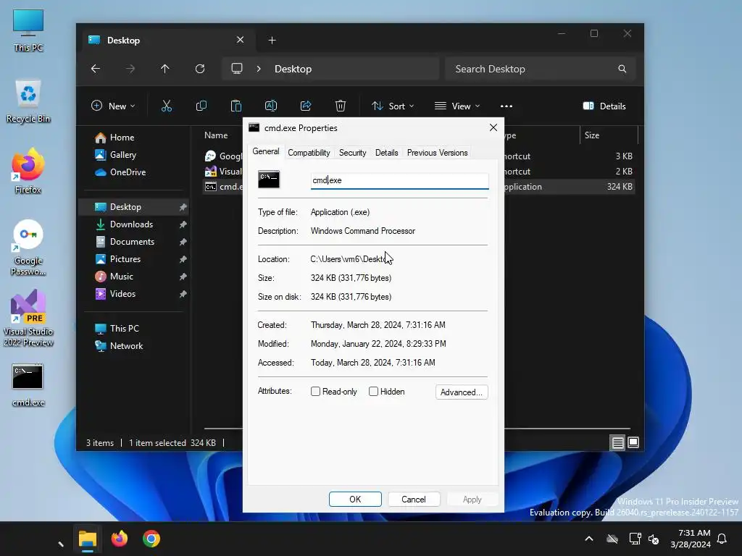Toggle the Details pane button
Viewport: 742px width, 556px height.
tap(604, 106)
